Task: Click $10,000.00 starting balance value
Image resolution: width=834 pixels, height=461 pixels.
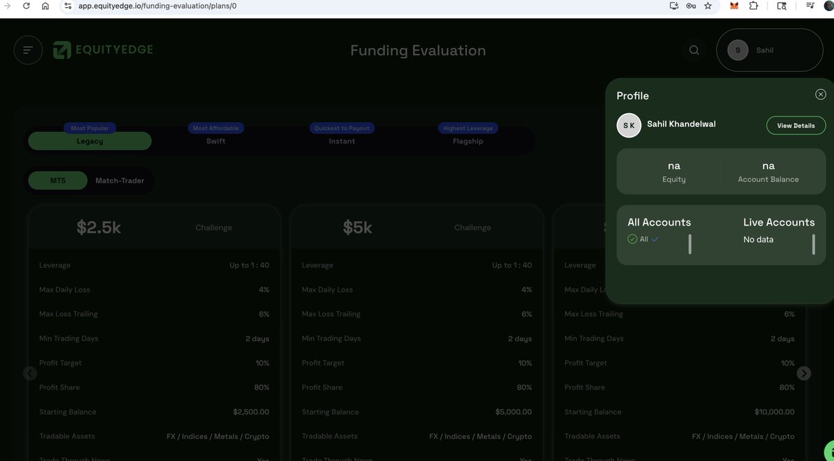Action: pyautogui.click(x=774, y=412)
